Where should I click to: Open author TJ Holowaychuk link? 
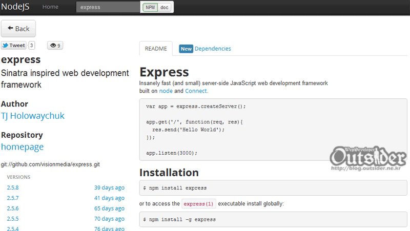coord(33,116)
